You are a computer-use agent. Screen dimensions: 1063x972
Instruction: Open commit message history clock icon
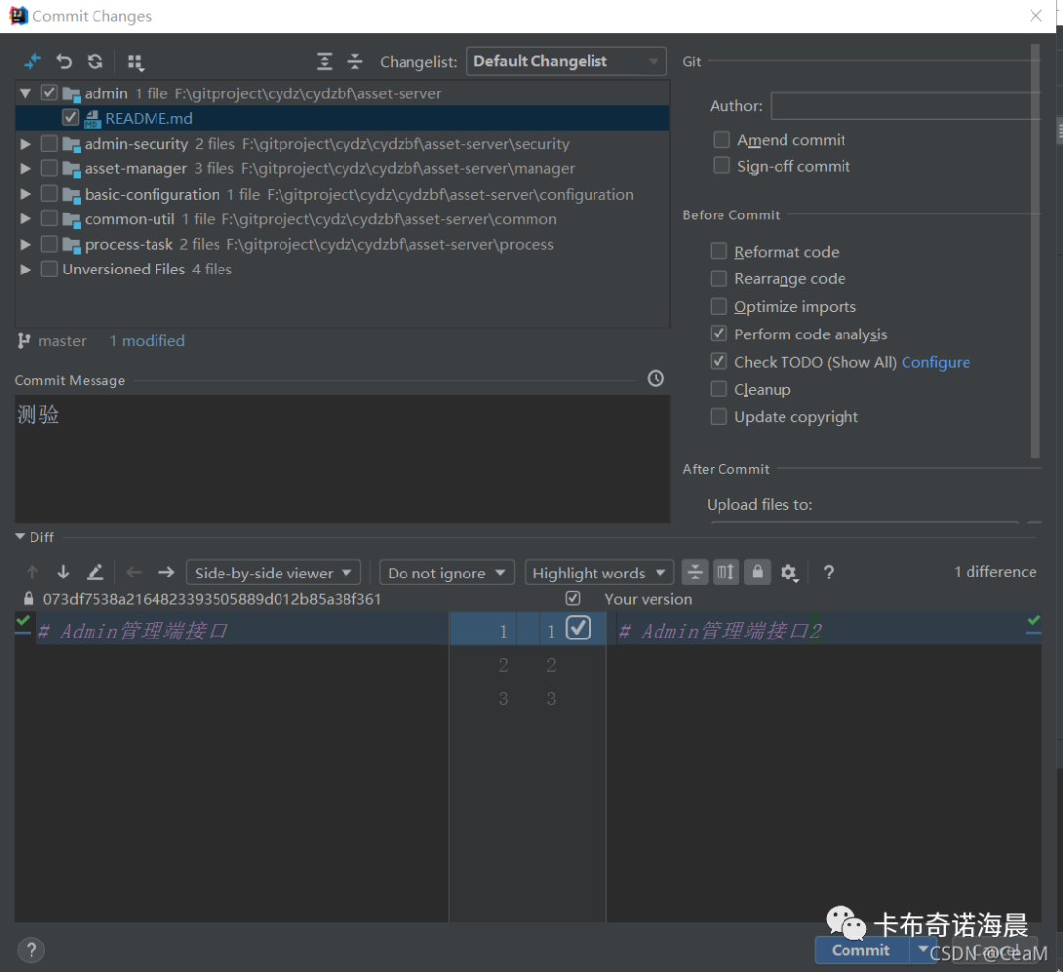pyautogui.click(x=656, y=378)
